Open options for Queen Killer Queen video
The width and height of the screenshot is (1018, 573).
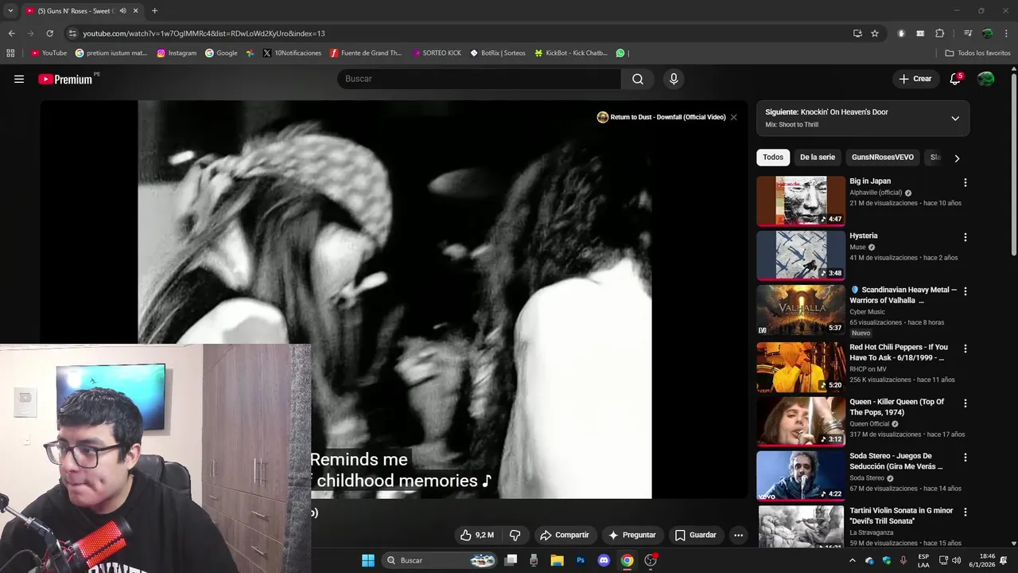[x=966, y=403]
